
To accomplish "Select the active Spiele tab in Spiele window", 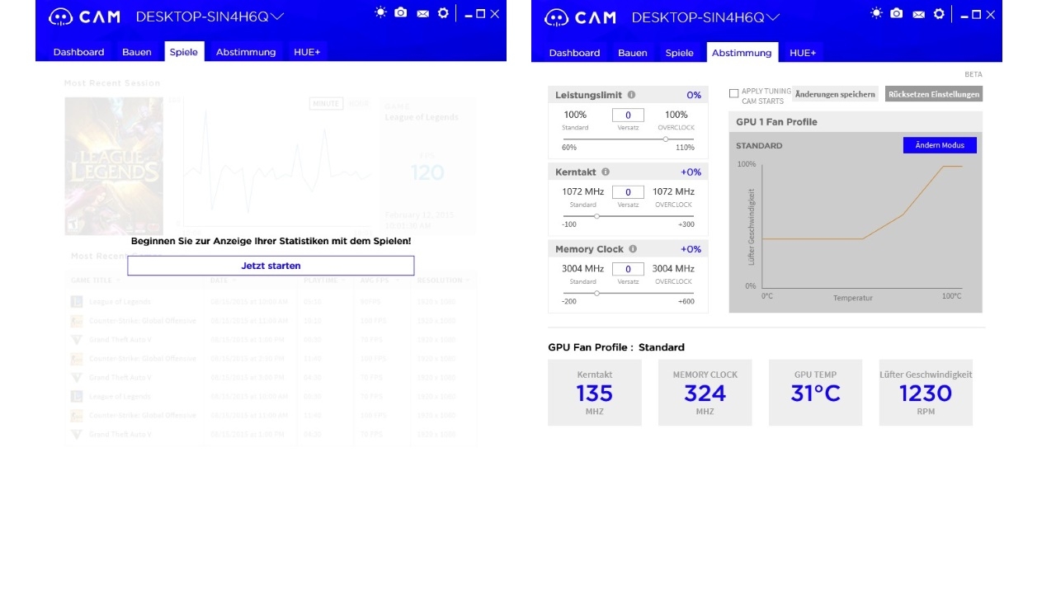I will [x=184, y=51].
